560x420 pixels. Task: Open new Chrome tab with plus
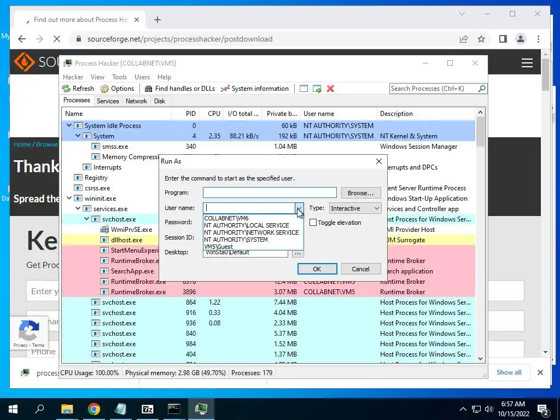[157, 20]
